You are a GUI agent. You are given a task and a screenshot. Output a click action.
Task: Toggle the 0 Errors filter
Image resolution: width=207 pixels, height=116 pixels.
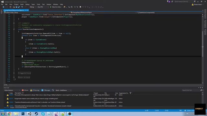25,90
